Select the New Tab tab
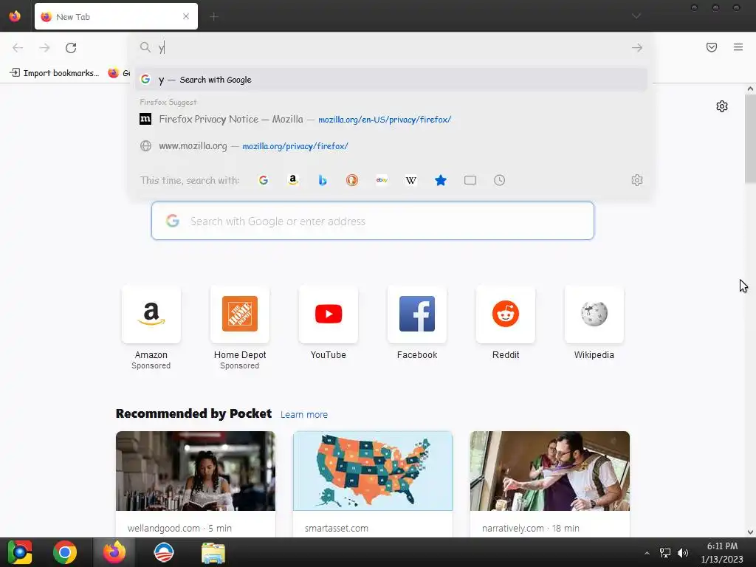This screenshot has height=567, width=756. [x=116, y=16]
